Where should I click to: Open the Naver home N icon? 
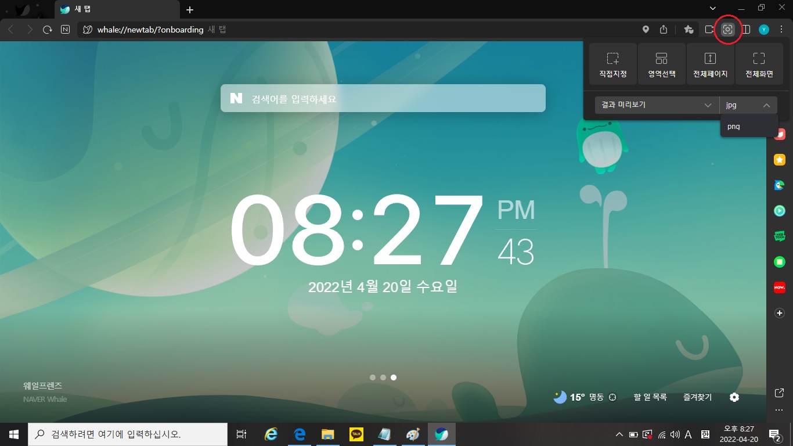(66, 30)
